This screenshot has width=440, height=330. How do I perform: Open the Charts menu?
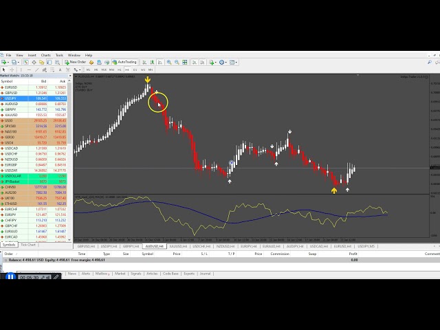point(45,55)
